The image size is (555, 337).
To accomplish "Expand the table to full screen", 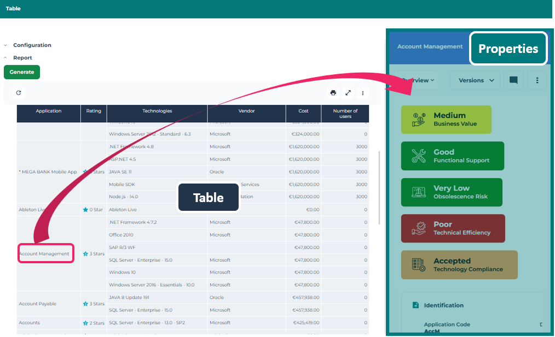I will [348, 93].
